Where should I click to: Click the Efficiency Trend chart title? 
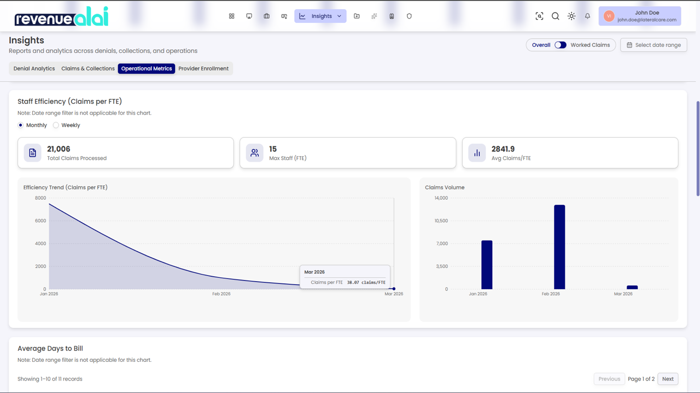[65, 187]
